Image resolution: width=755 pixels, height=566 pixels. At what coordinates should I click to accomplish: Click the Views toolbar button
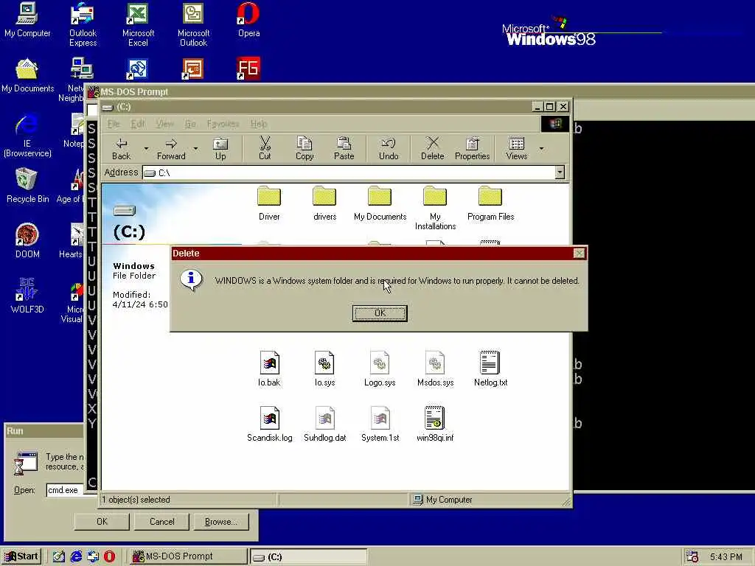click(x=517, y=149)
